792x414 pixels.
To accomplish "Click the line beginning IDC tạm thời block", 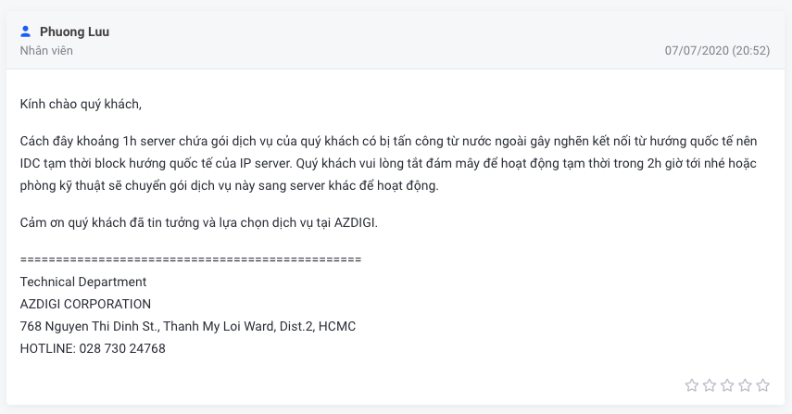I will 388,164.
